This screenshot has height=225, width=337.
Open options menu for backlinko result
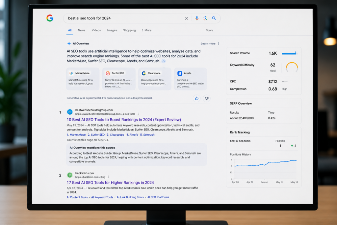pyautogui.click(x=108, y=177)
